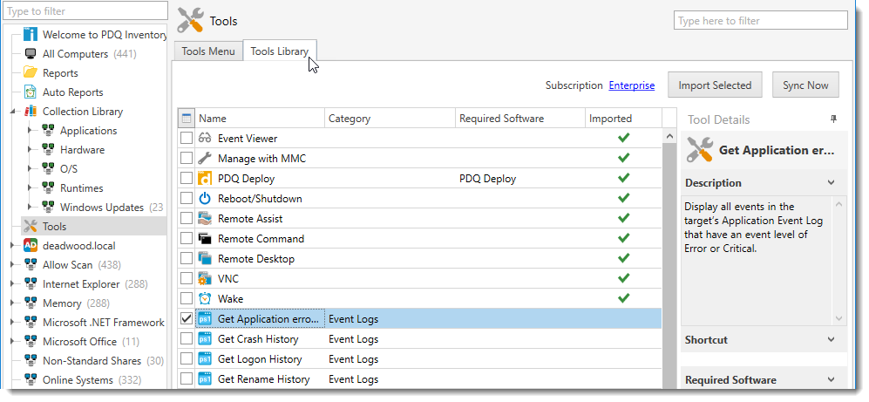Toggle the Shortcut section chevron
This screenshot has height=402, width=869.
point(831,339)
